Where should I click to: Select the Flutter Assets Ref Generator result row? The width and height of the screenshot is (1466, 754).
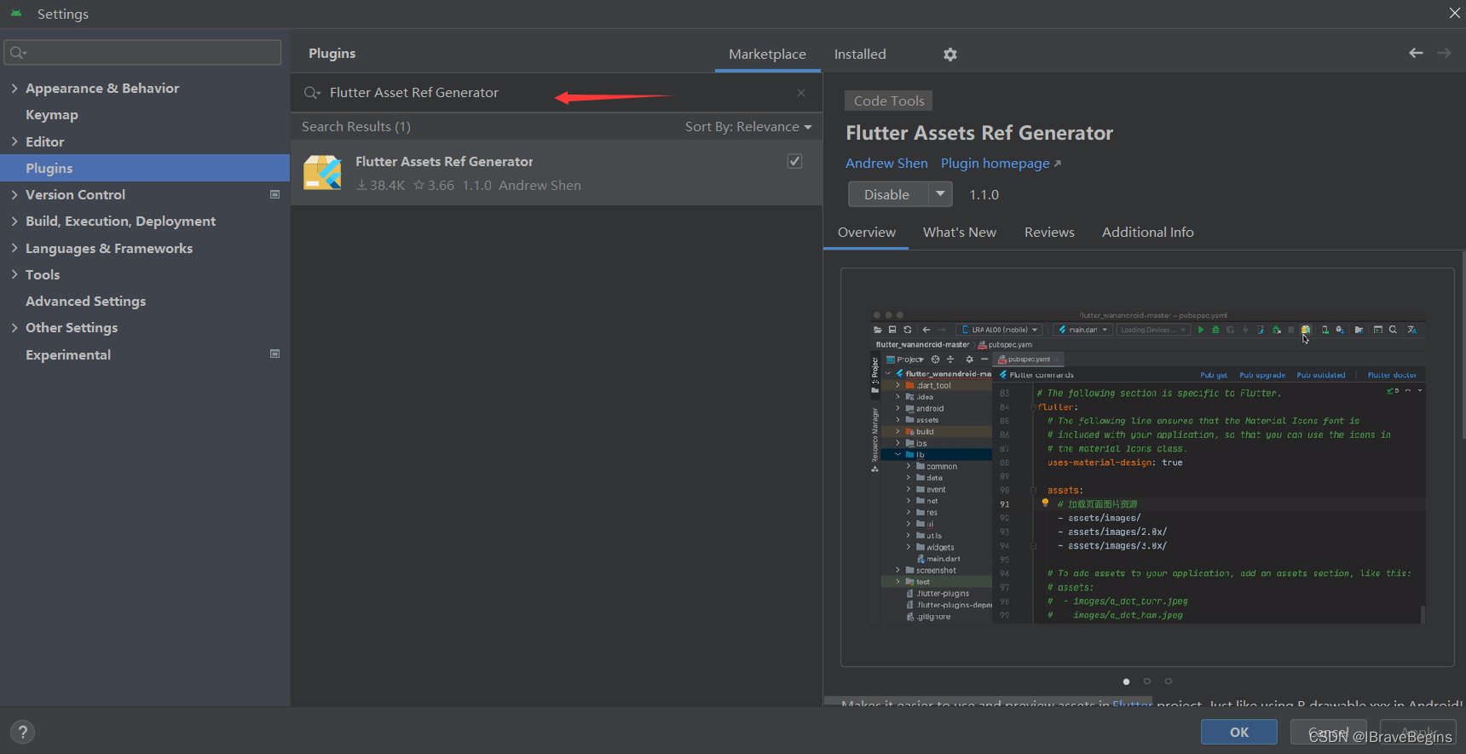tap(557, 173)
